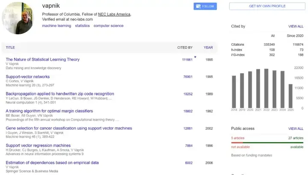Open 19252 citations for Backpropagation paper
Viewport: 308px width, 175px height.
coord(188,94)
